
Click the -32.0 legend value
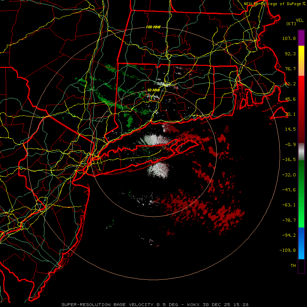click(x=289, y=175)
